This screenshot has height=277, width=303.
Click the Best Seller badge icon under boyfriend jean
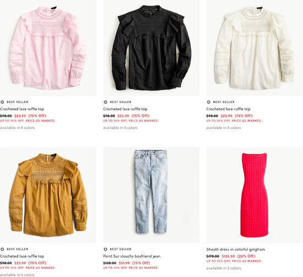[105, 249]
